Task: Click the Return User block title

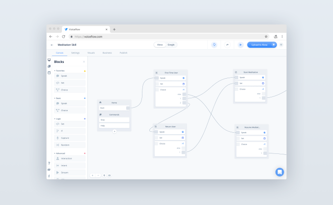Action: (170, 127)
